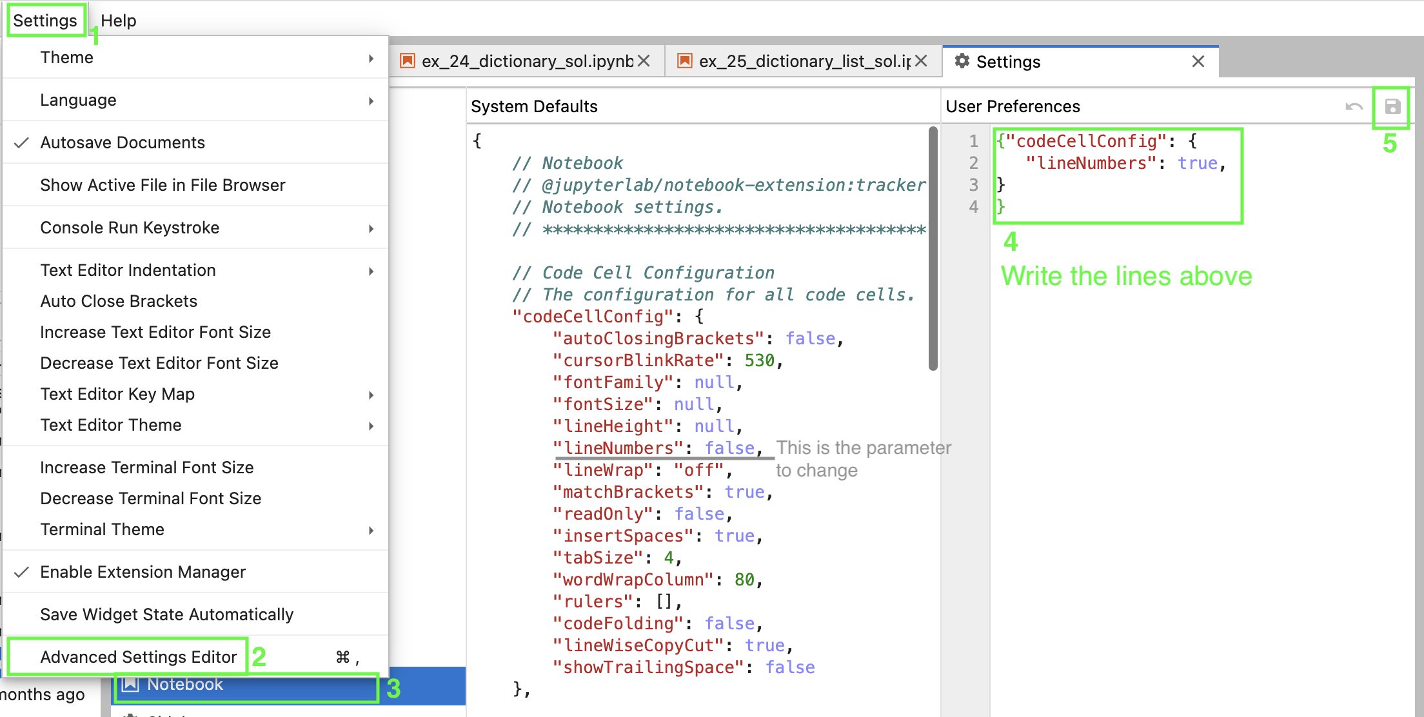The width and height of the screenshot is (1424, 717).
Task: Choose Advanced Settings Editor menu entry
Action: click(195, 657)
